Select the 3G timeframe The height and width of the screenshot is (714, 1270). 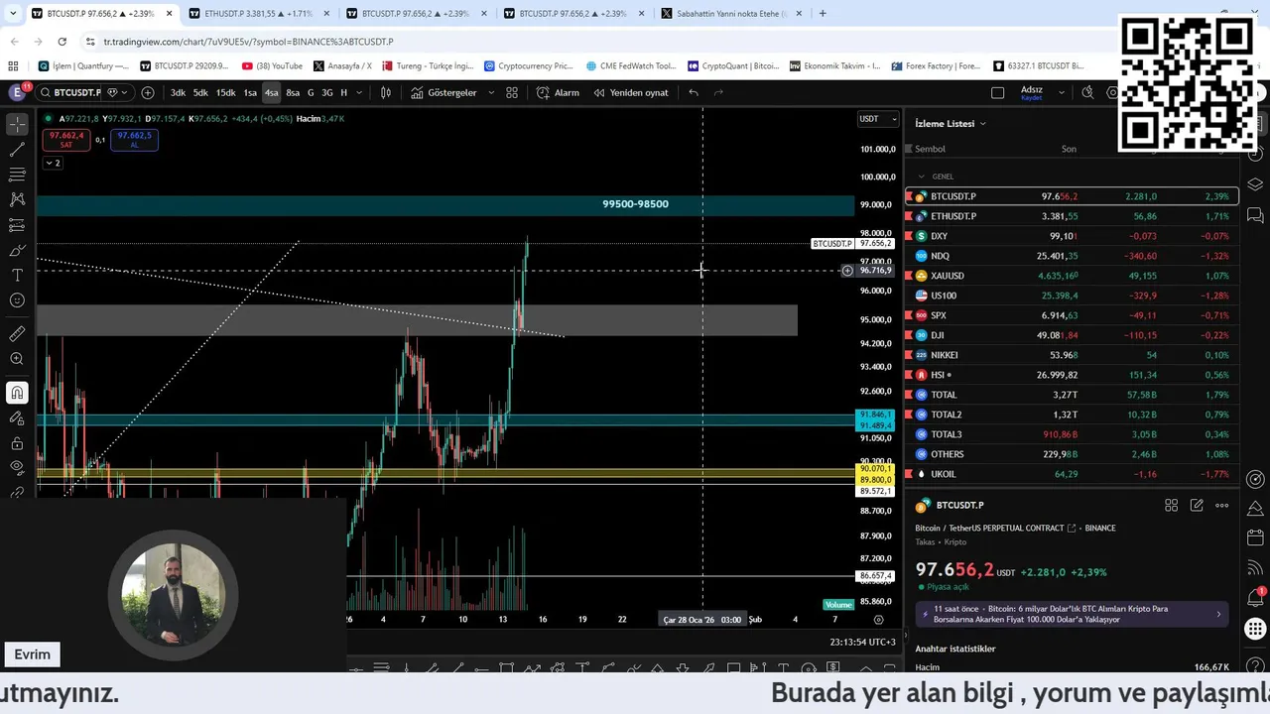(x=327, y=92)
